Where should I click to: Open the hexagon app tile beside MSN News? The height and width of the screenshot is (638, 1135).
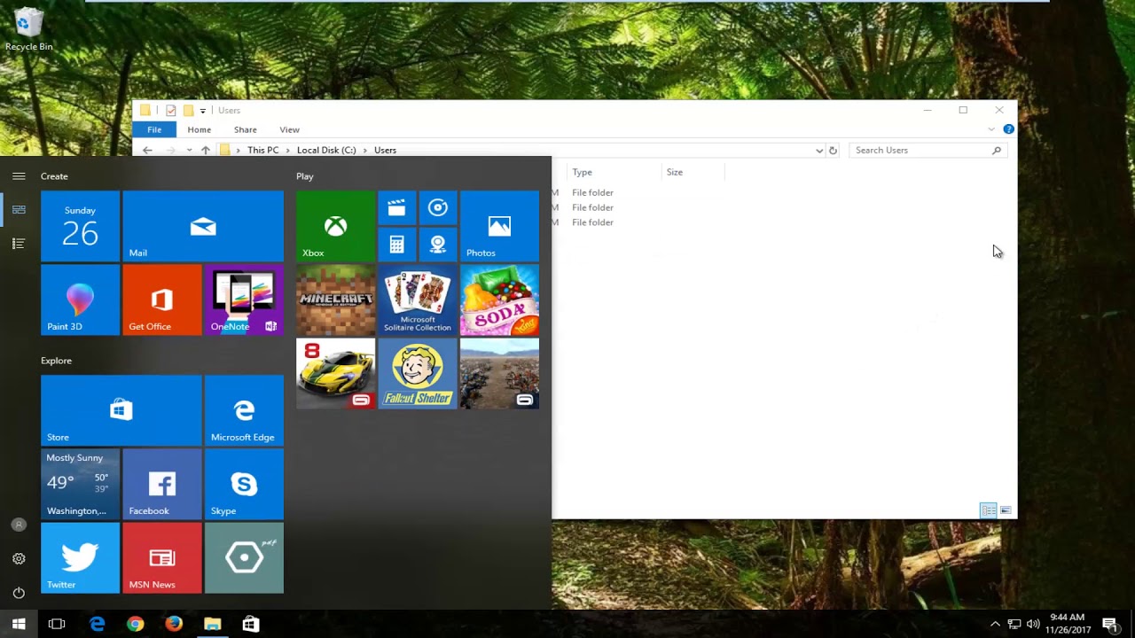coord(244,557)
